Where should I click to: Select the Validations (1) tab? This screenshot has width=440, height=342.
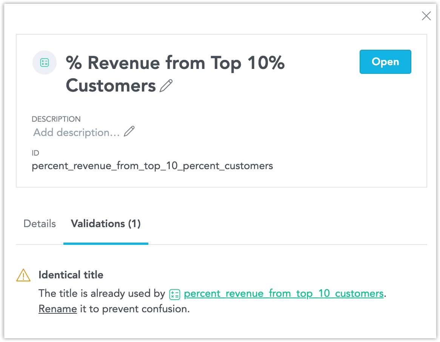point(106,224)
